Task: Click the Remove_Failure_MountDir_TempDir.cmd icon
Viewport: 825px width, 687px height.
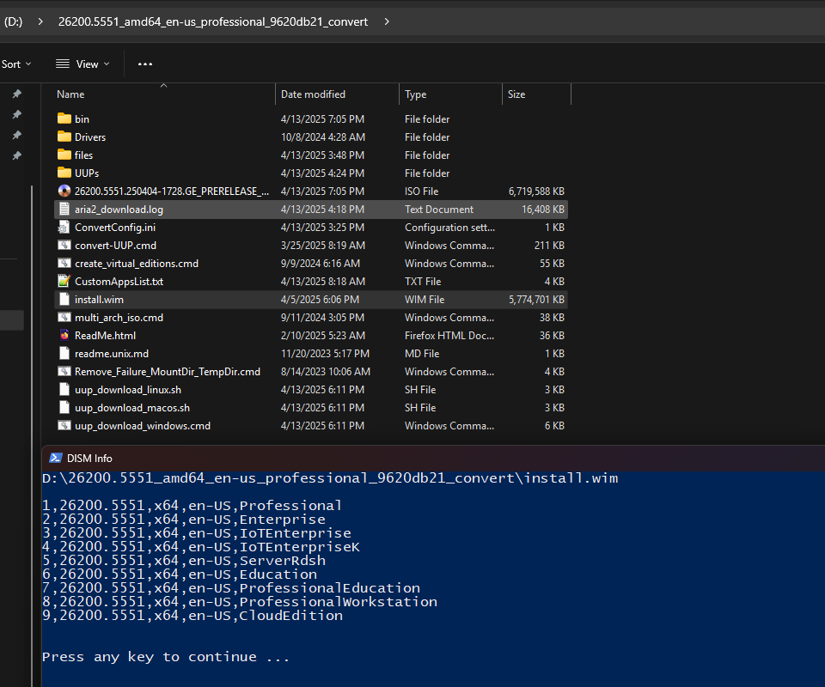Action: 64,371
